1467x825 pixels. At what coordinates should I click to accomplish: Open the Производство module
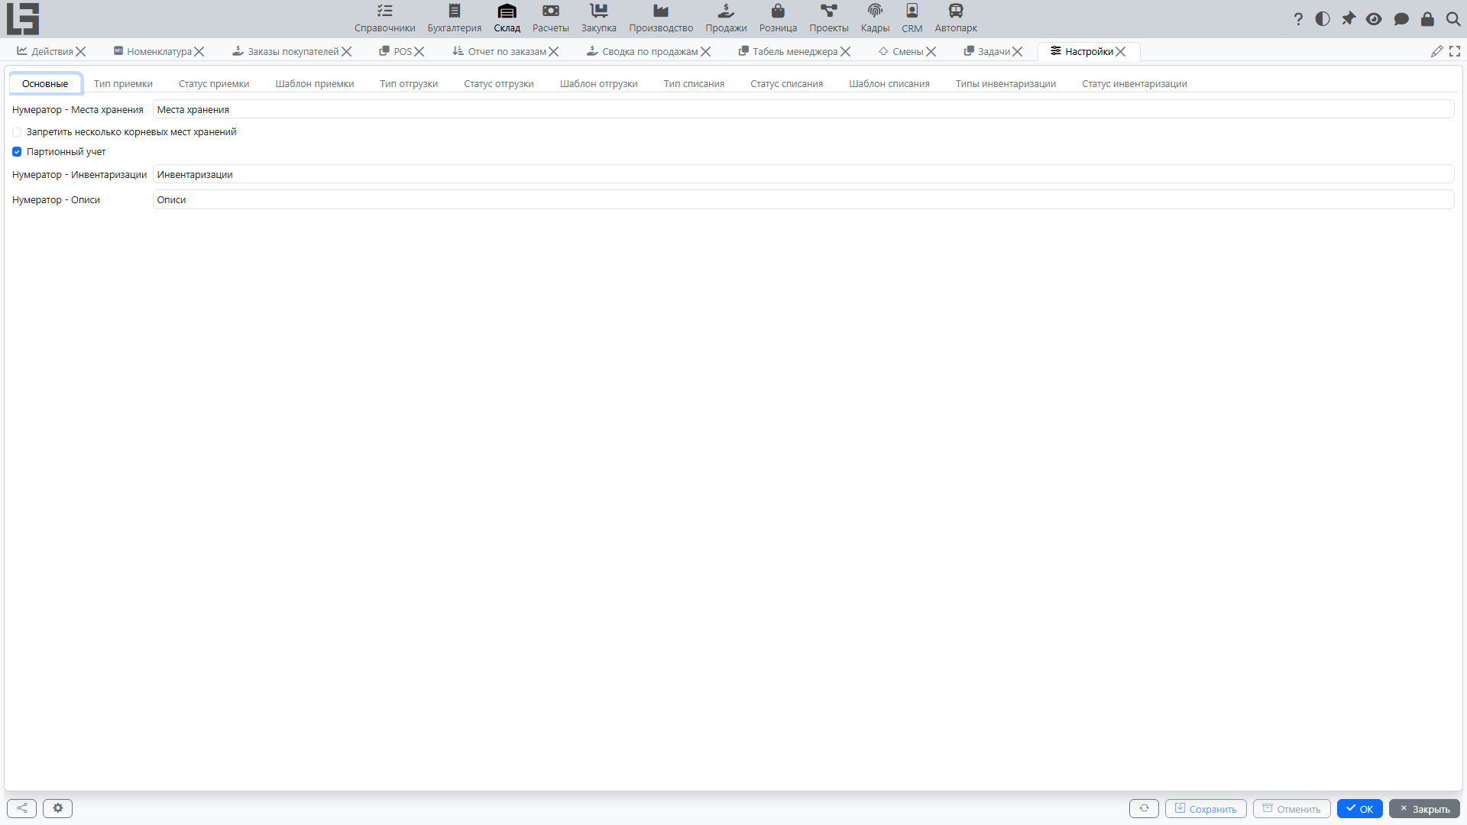click(x=661, y=18)
